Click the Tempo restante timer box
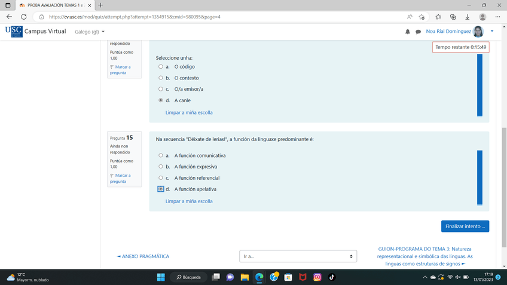Screen dimensions: 507x285 tap(460, 47)
